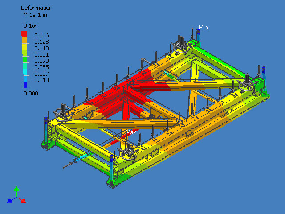The height and width of the screenshot is (214, 285).
Task: Pick the bright green legend color swatch
Action: (25, 59)
